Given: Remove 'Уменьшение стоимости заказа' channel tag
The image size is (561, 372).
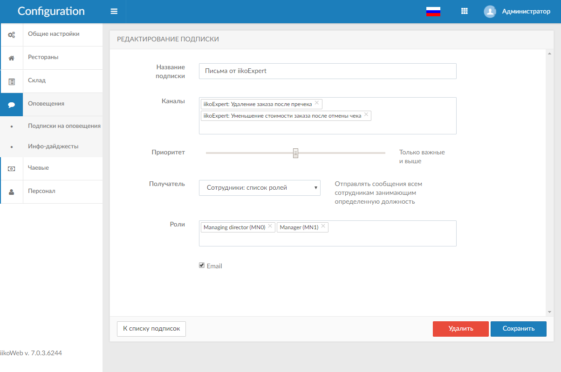Looking at the screenshot, I should 366,114.
